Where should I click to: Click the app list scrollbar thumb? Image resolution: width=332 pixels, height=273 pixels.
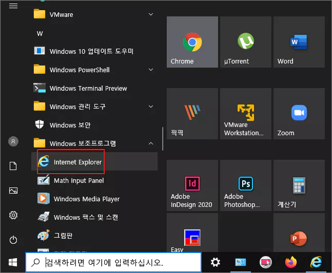click(x=163, y=139)
